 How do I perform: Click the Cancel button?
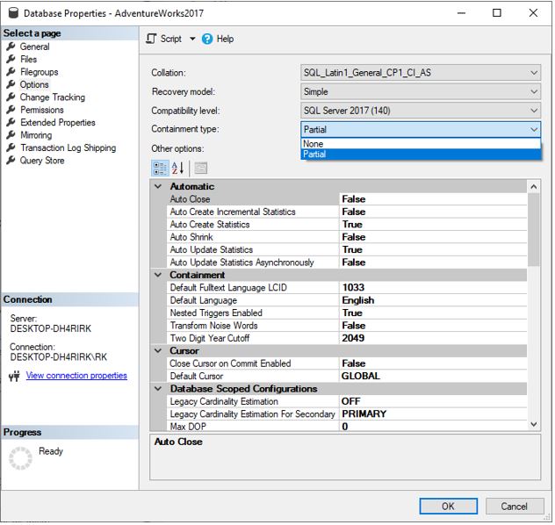click(514, 507)
